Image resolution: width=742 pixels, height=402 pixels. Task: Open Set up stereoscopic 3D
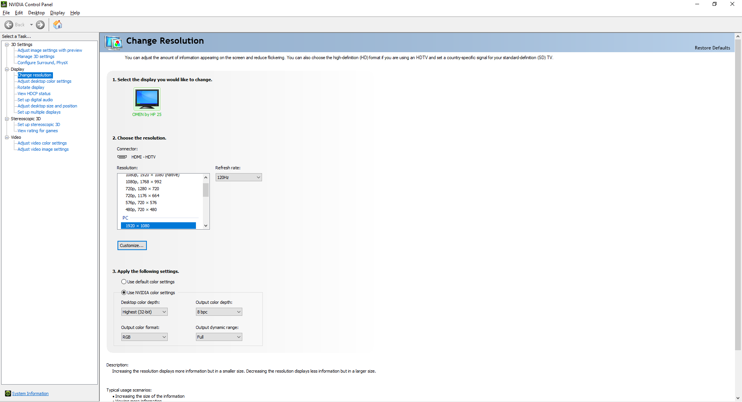click(39, 124)
